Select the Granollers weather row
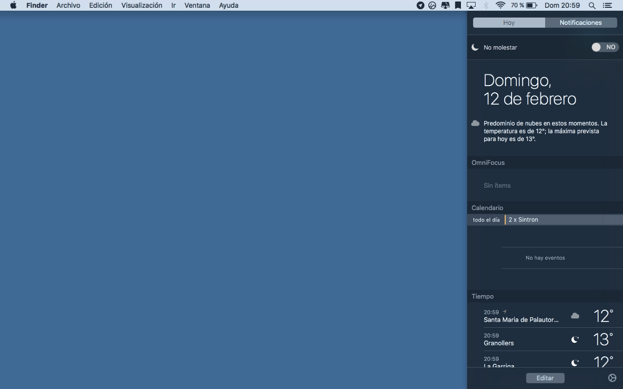 [545, 340]
